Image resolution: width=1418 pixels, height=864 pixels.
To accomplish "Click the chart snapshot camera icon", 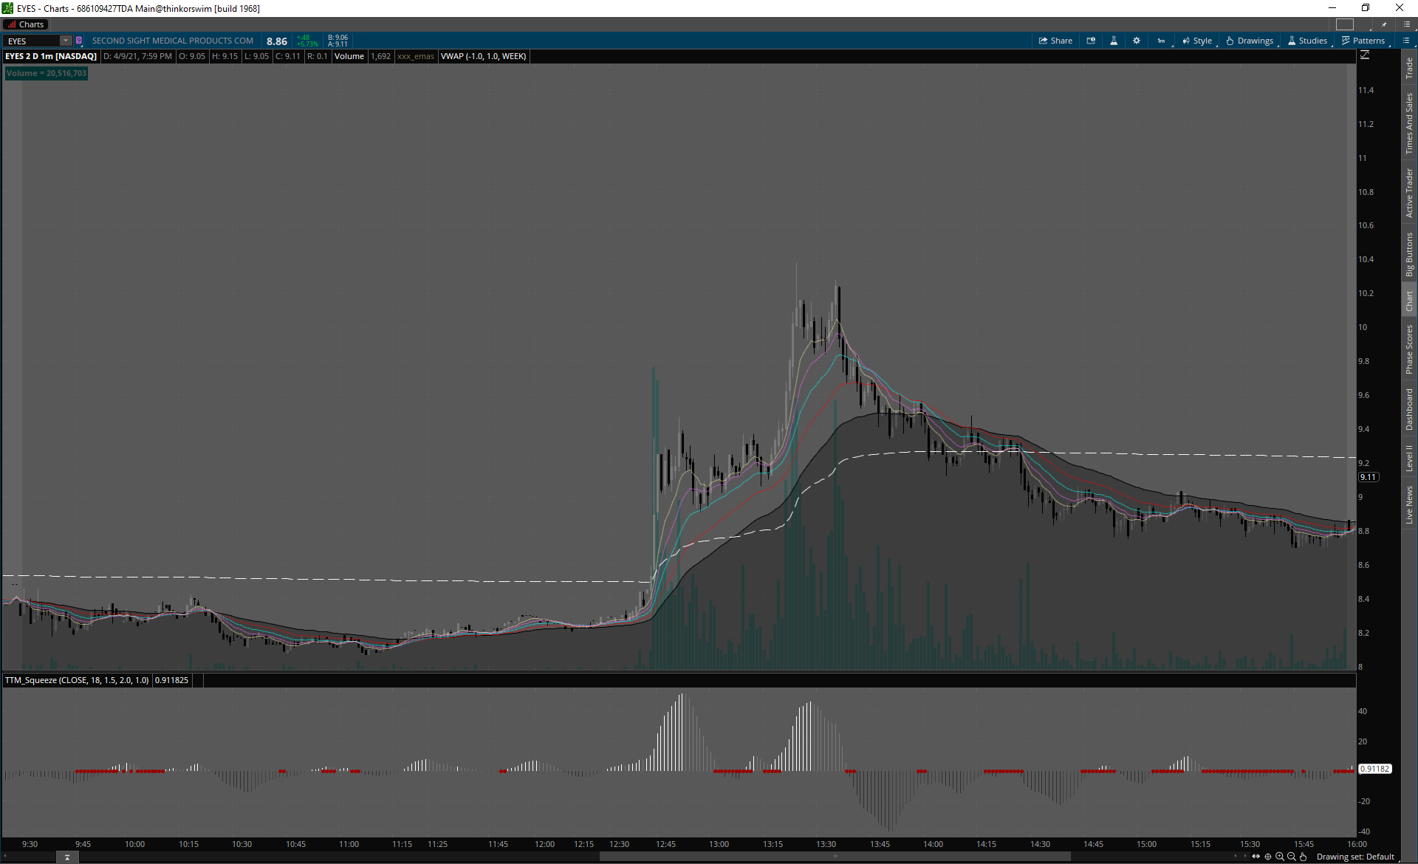I will 1091,41.
